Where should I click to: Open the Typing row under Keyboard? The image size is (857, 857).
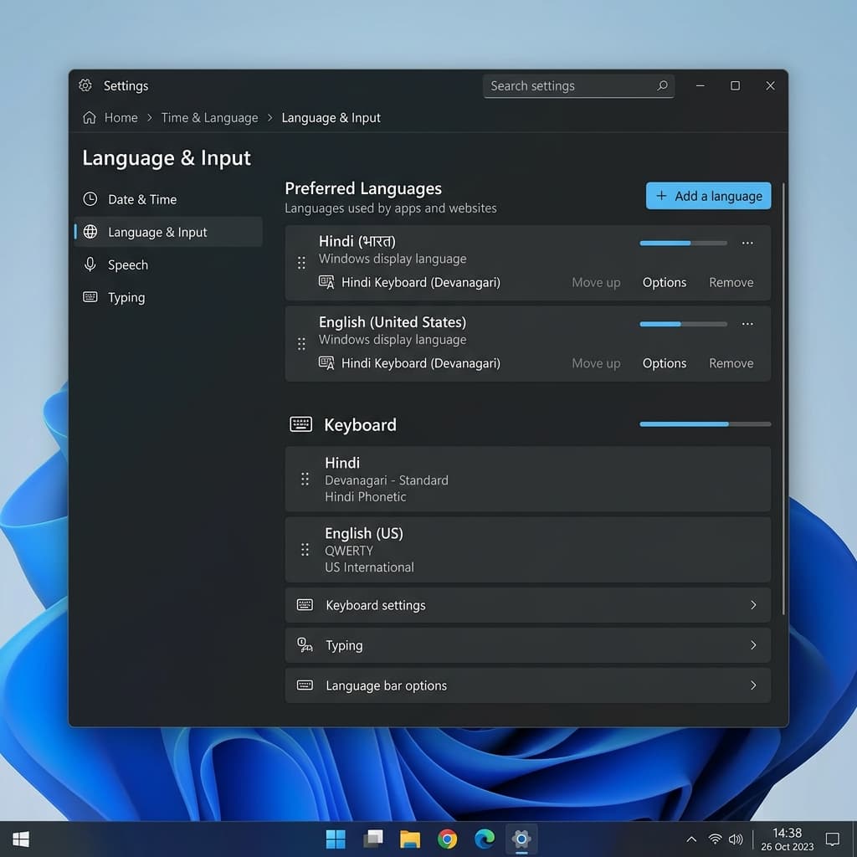point(527,645)
